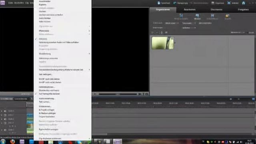Switch to the Bearbeiten tab
Screen dimensions: 256x144
point(190,10)
